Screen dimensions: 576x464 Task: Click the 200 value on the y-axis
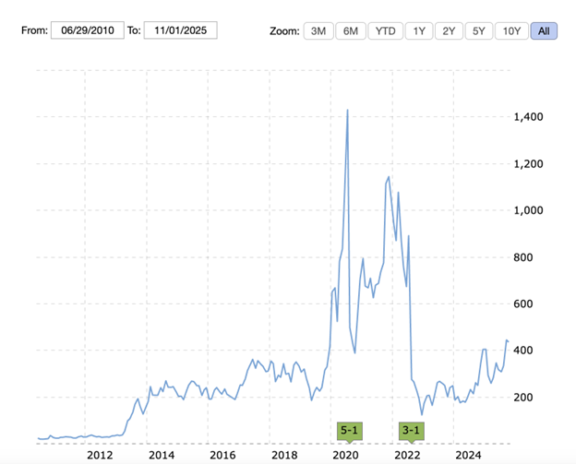pos(522,397)
